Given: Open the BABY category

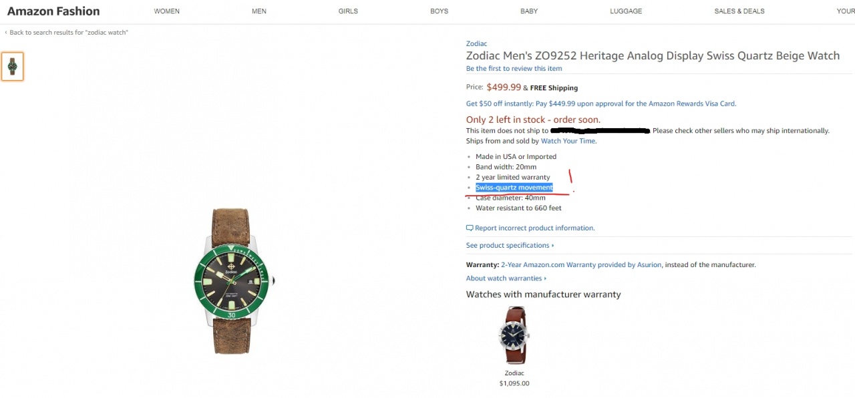Looking at the screenshot, I should coord(529,11).
